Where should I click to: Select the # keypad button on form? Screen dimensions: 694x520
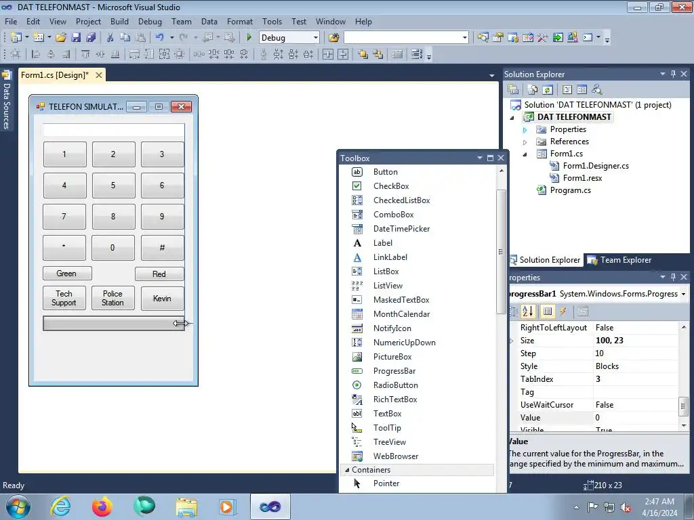click(x=163, y=248)
